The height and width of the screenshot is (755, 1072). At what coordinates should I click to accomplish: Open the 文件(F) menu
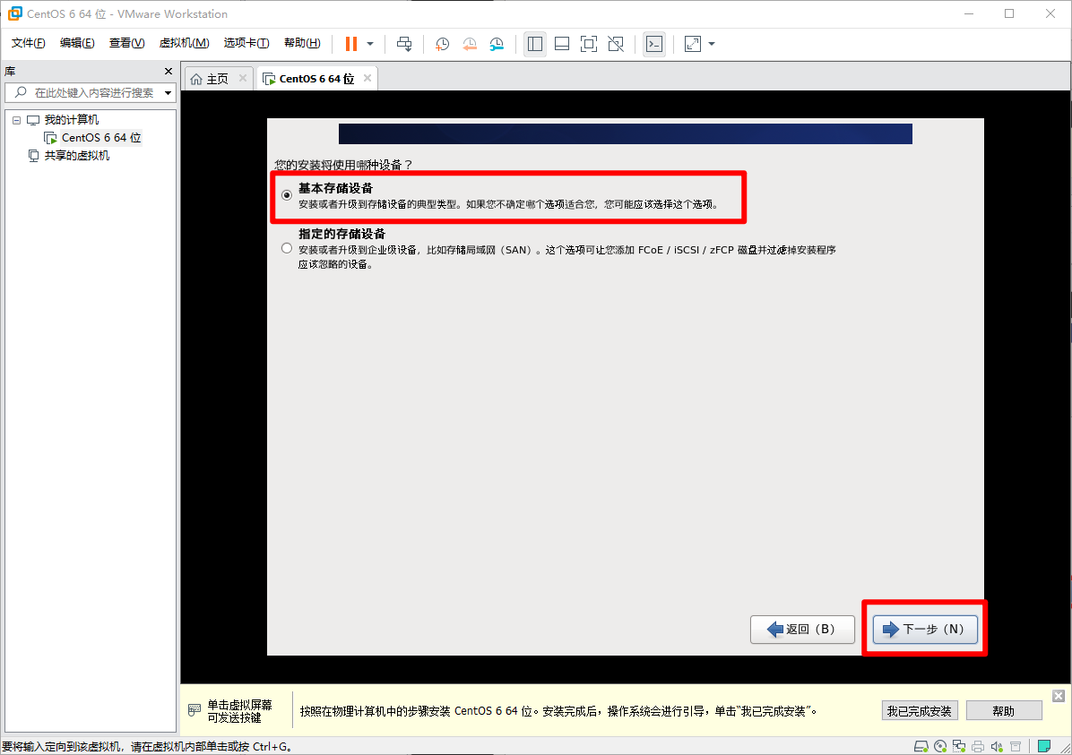(x=28, y=43)
